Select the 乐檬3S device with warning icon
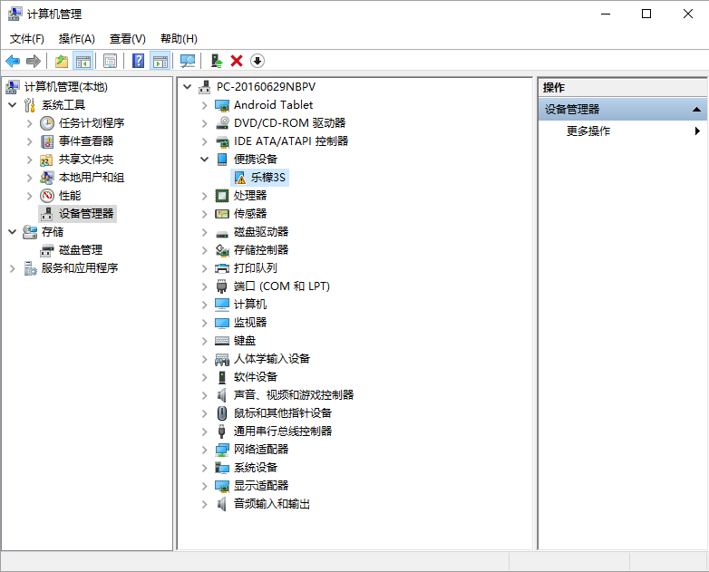Viewport: 709px width, 572px height. (260, 178)
